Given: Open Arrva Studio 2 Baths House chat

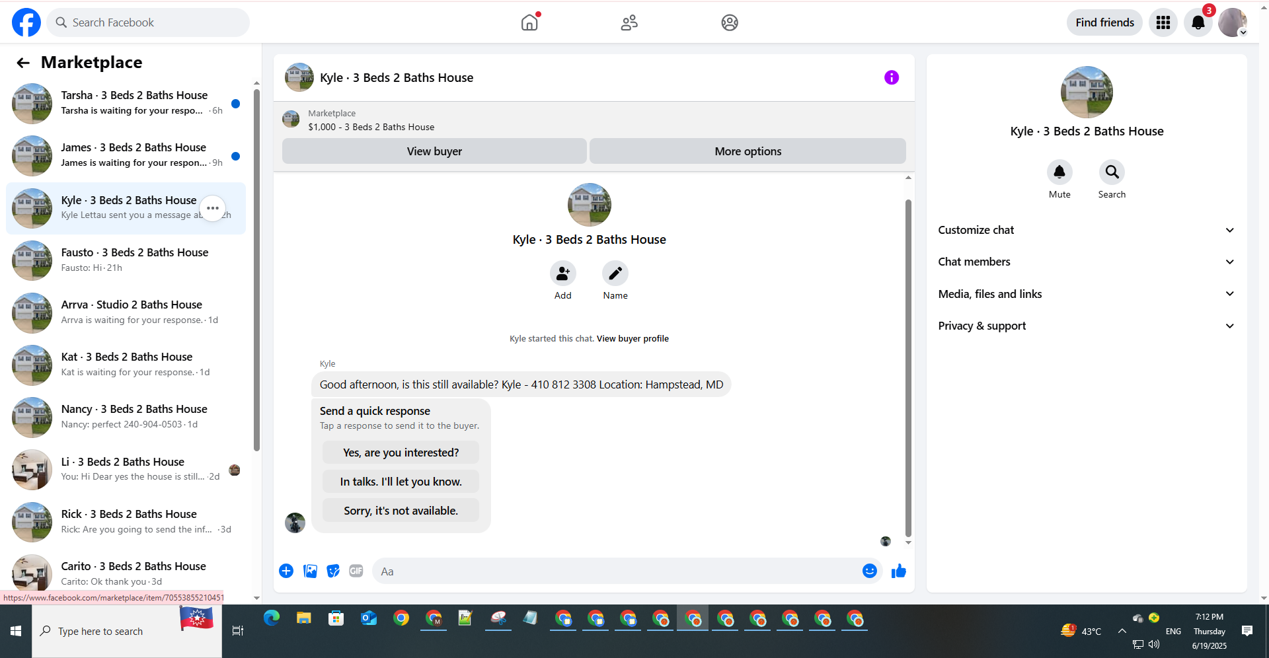Looking at the screenshot, I should click(126, 312).
